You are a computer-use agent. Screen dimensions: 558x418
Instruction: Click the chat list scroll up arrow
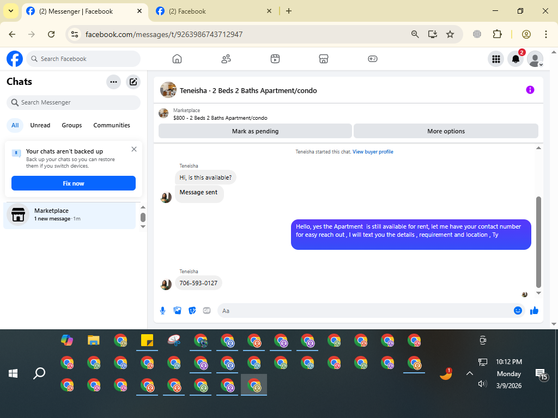(143, 207)
